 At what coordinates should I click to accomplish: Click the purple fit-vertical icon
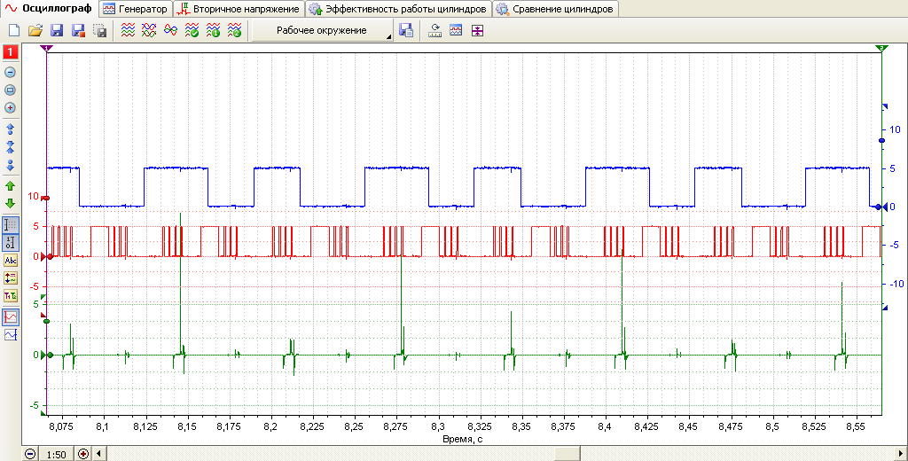coord(476,31)
